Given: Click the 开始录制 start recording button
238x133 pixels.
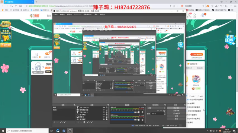Looking at the screenshot, I should pyautogui.click(x=176, y=111).
